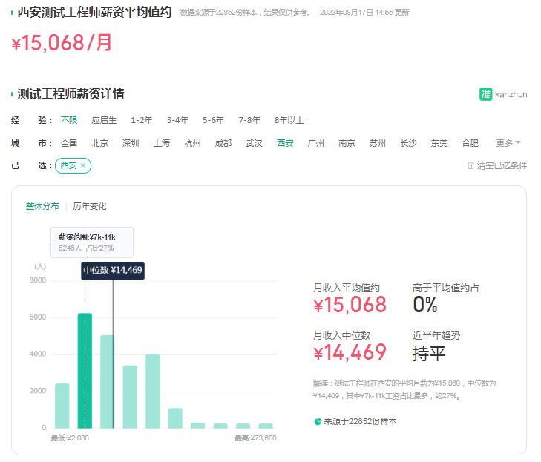Switch city to 东莞
The height and width of the screenshot is (462, 541).
[x=439, y=142]
